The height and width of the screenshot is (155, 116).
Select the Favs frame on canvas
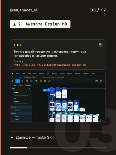70,106
